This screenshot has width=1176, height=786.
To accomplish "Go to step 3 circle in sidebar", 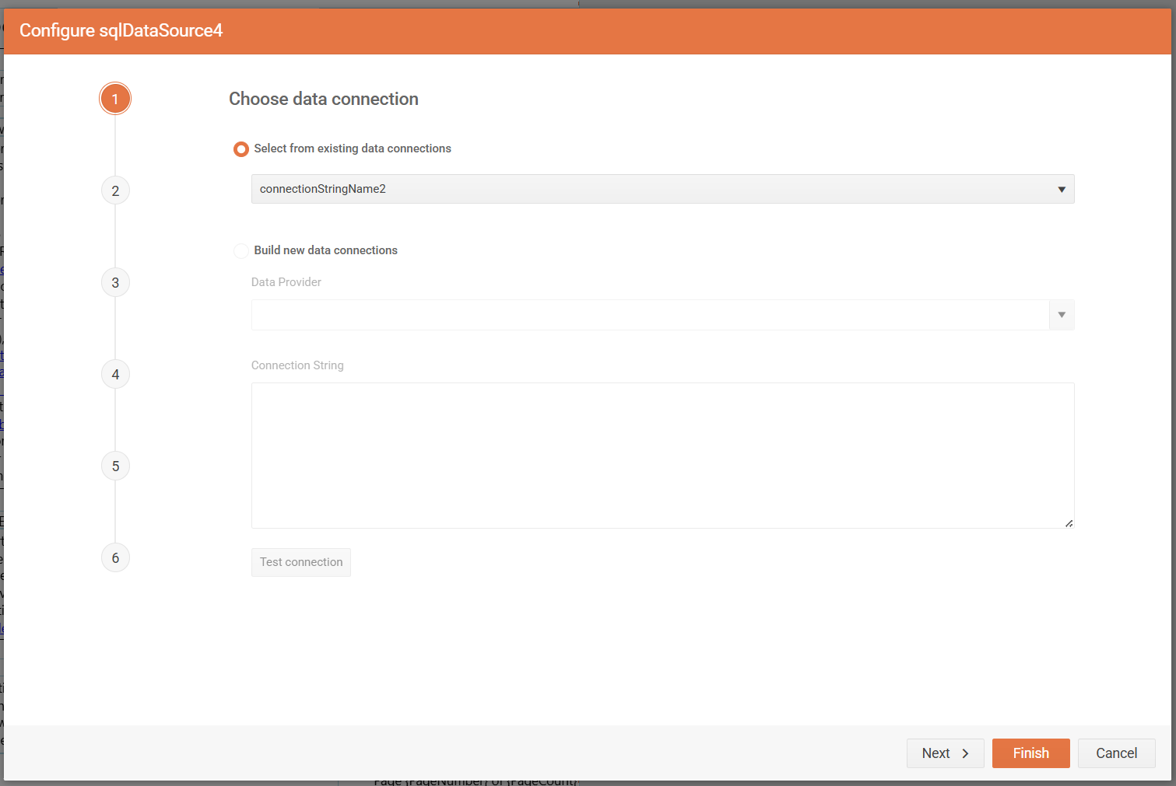I will [x=115, y=282].
